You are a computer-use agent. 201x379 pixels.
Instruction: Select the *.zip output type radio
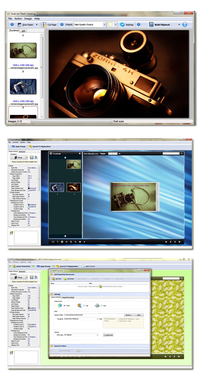click(84, 306)
